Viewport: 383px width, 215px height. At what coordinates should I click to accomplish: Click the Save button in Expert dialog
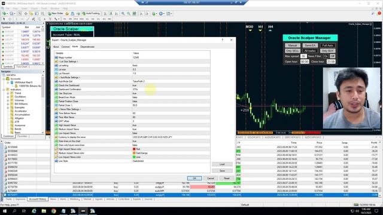222,171
